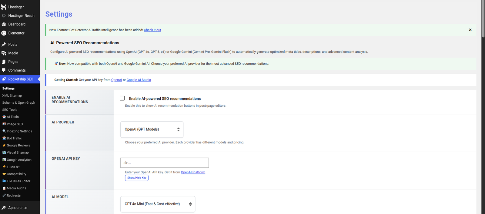Viewport: 485px width, 214px height.
Task: Click the Visual Sitemap map icon
Action: click(4, 152)
